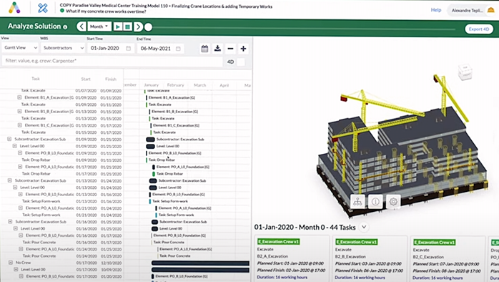
Task: Collapse the Element B1_A_Excavation row
Action: coord(19,97)
